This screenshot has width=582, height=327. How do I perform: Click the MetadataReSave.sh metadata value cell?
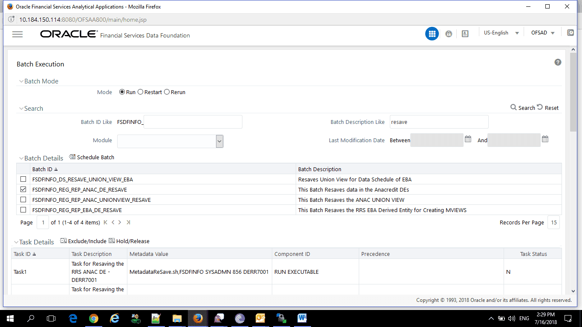pos(199,272)
